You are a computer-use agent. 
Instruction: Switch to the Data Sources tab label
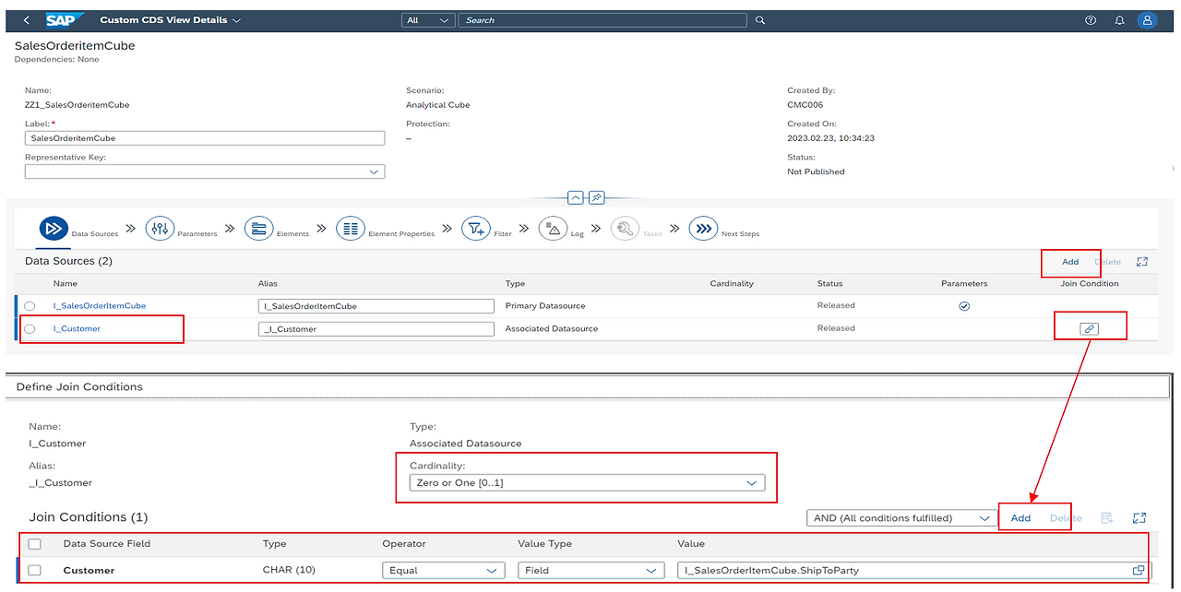[x=95, y=234]
